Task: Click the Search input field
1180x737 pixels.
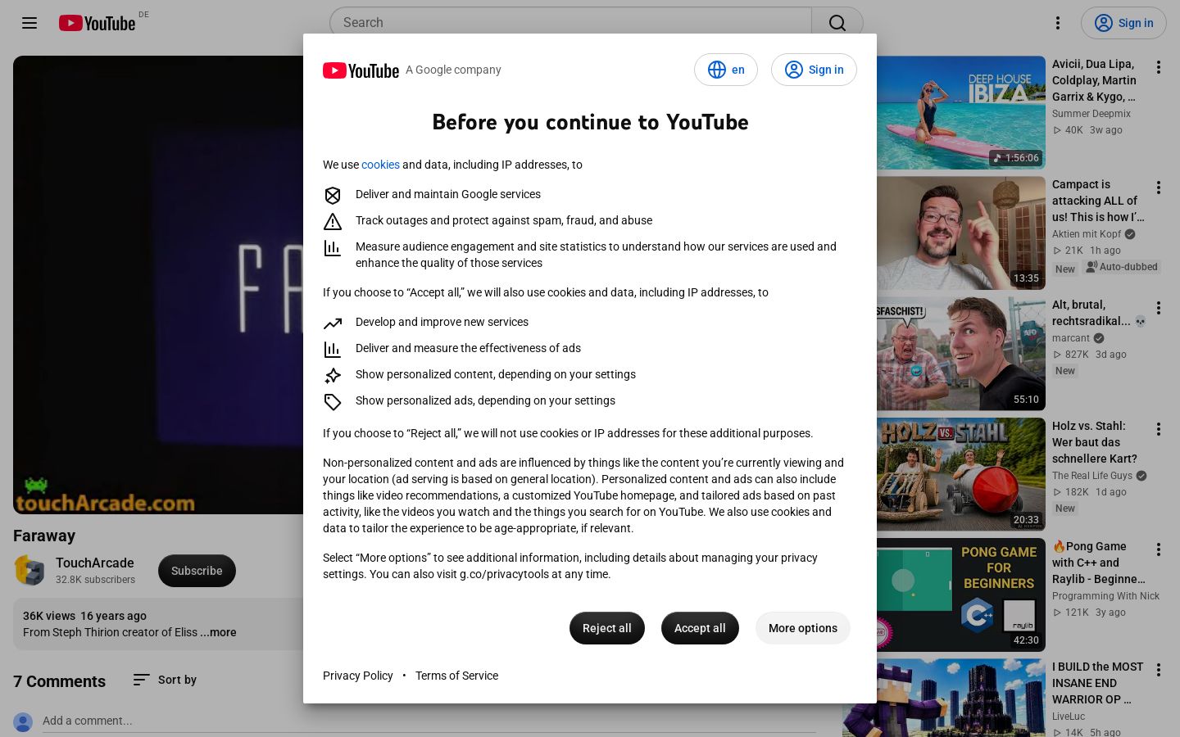Action: pos(570,23)
